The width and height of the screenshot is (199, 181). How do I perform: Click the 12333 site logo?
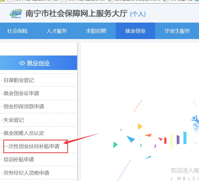tap(16, 14)
